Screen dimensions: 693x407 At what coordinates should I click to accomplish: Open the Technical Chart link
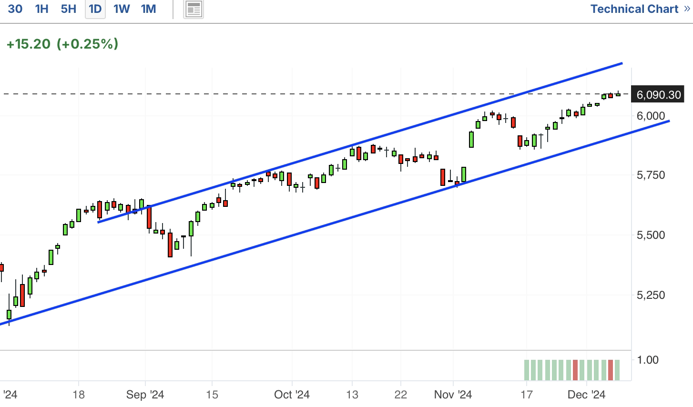pyautogui.click(x=640, y=9)
